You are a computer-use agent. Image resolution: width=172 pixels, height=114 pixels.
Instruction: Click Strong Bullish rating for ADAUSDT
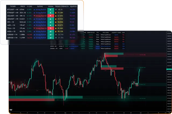point(40,19)
